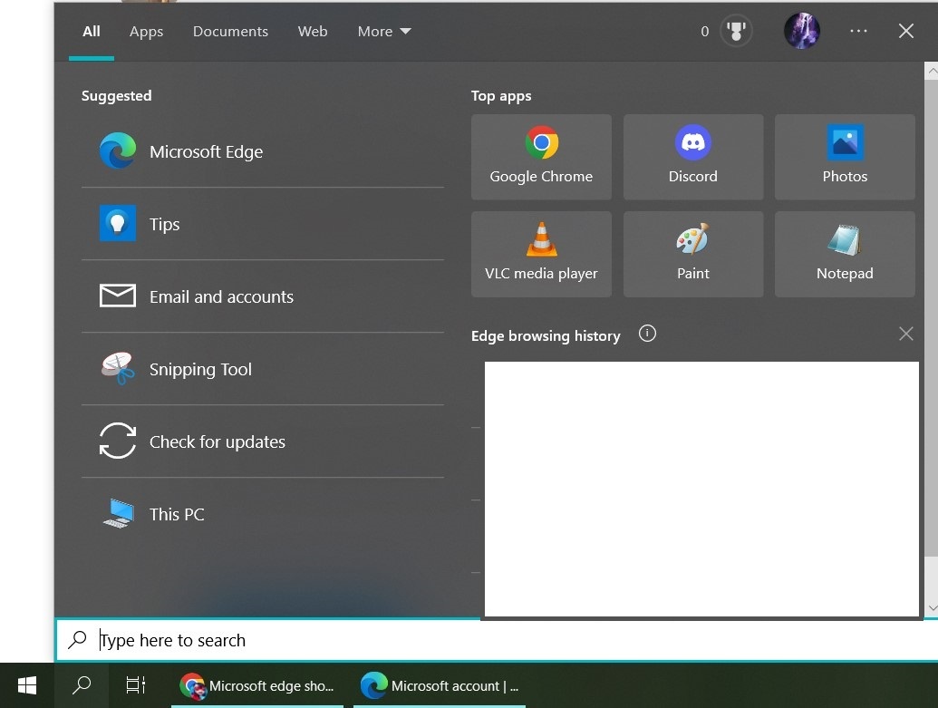Open Task View on the taskbar
Screen dimensions: 938x708
click(136, 685)
